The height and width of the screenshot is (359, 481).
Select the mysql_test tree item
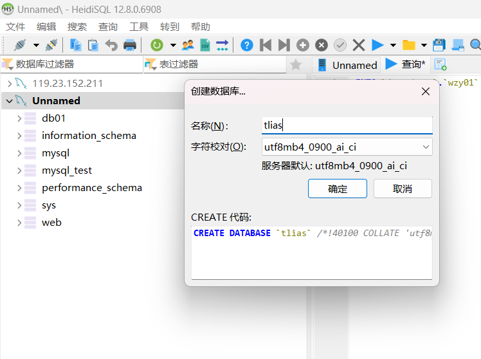click(67, 170)
